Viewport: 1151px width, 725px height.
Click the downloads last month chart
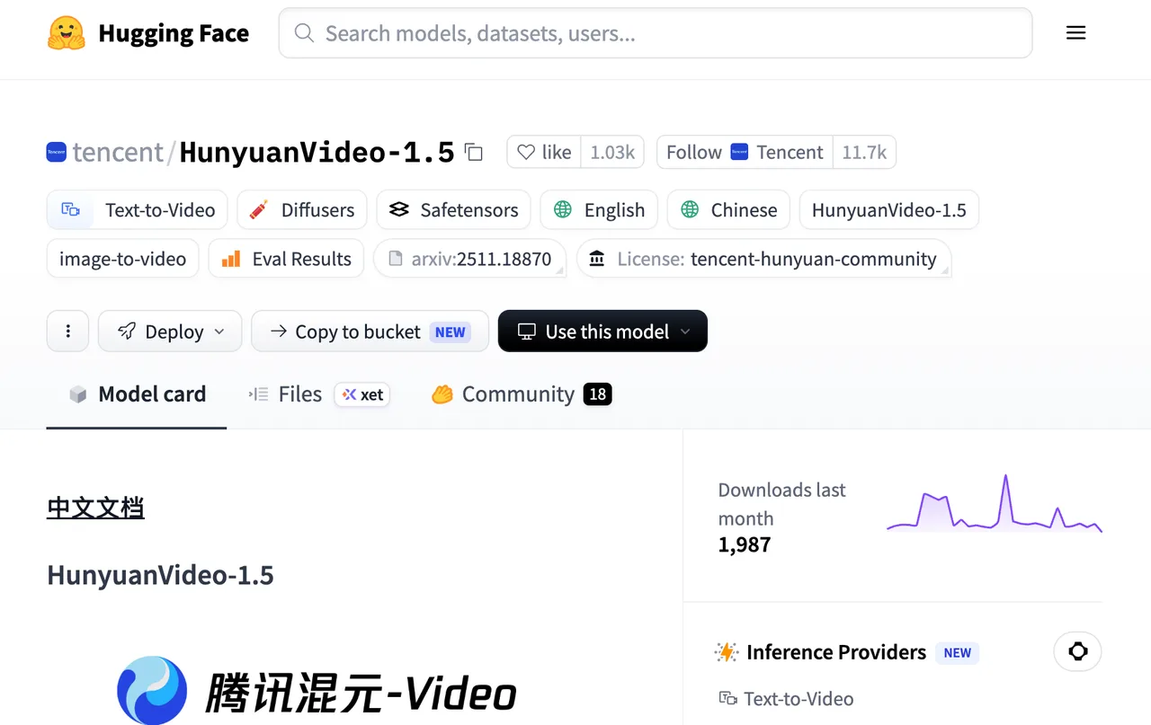[994, 504]
